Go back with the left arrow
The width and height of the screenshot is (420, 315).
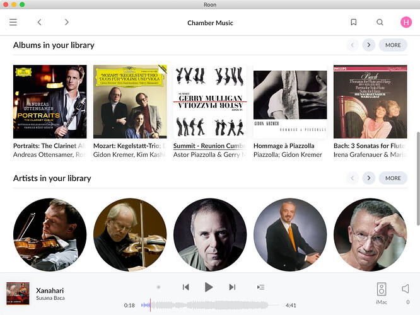click(x=40, y=22)
